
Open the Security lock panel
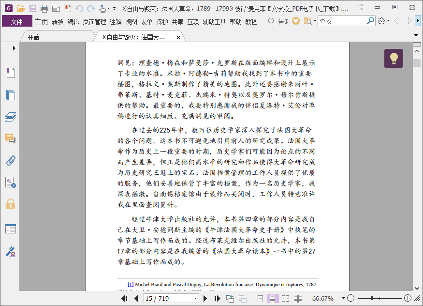coord(11,204)
